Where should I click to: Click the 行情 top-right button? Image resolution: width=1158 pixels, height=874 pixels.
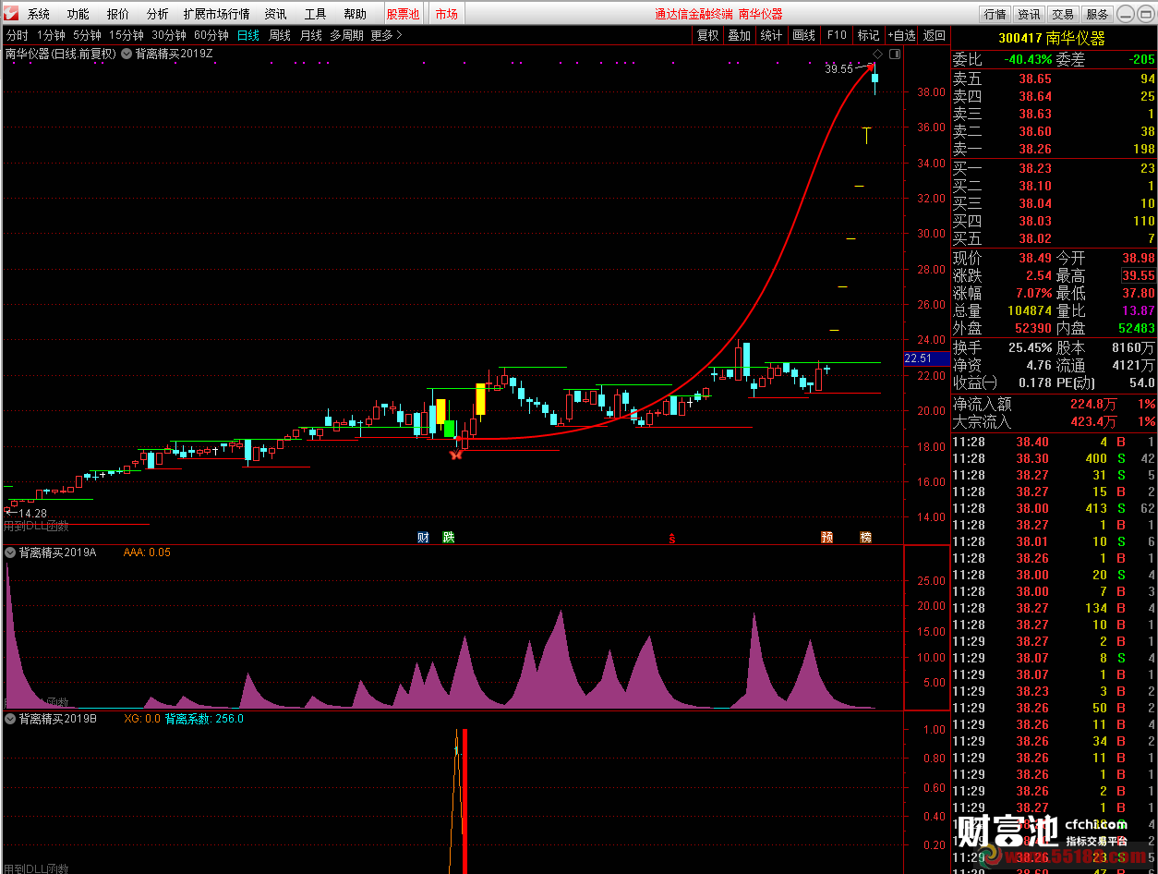[x=995, y=14]
